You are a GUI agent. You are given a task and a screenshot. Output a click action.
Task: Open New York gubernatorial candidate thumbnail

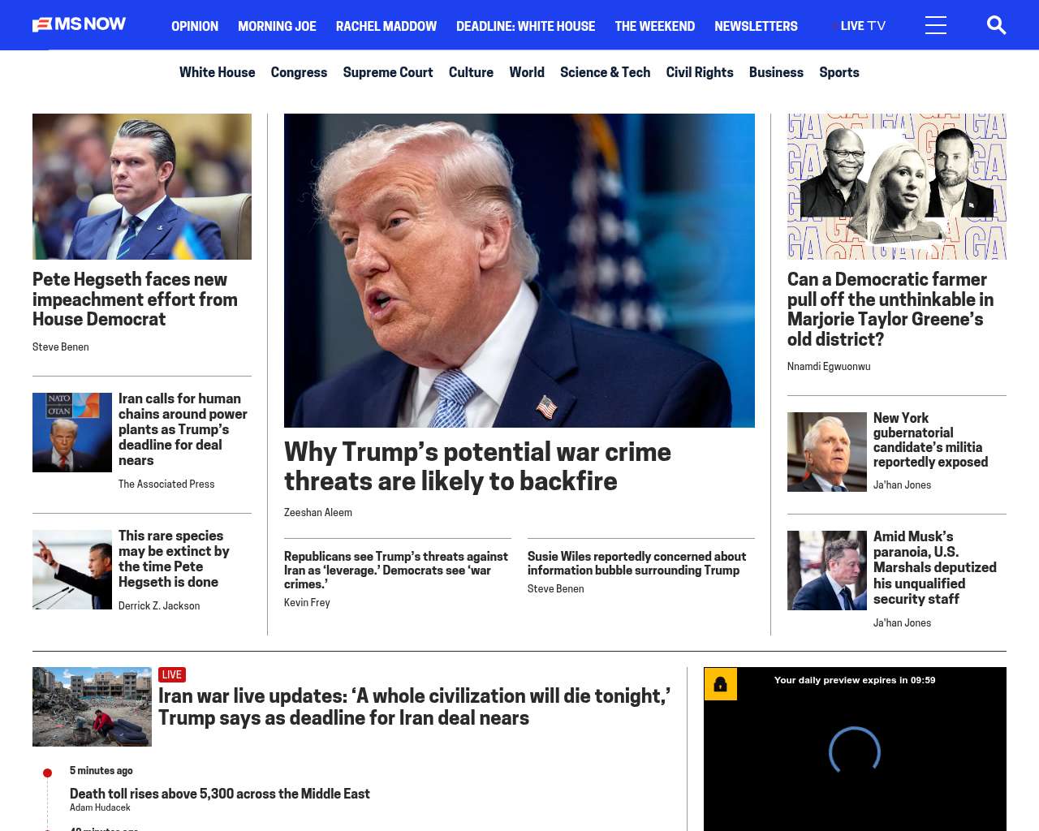click(827, 452)
